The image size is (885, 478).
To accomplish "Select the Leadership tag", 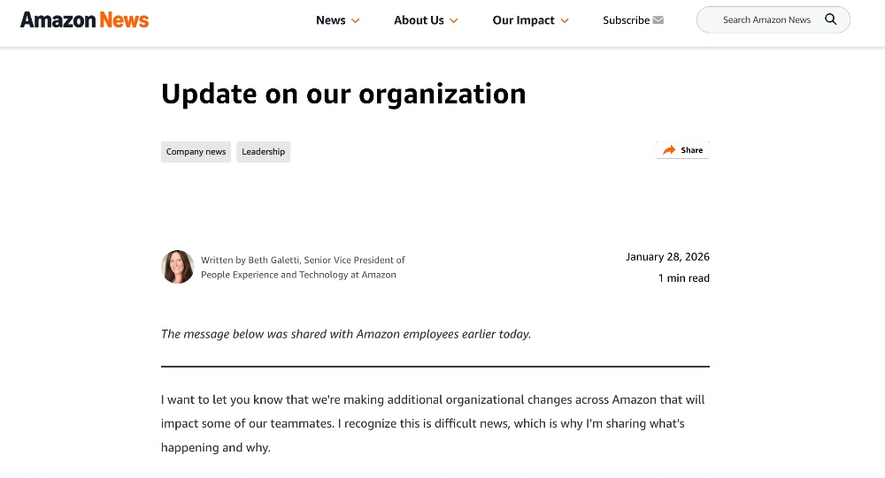I will 263,152.
